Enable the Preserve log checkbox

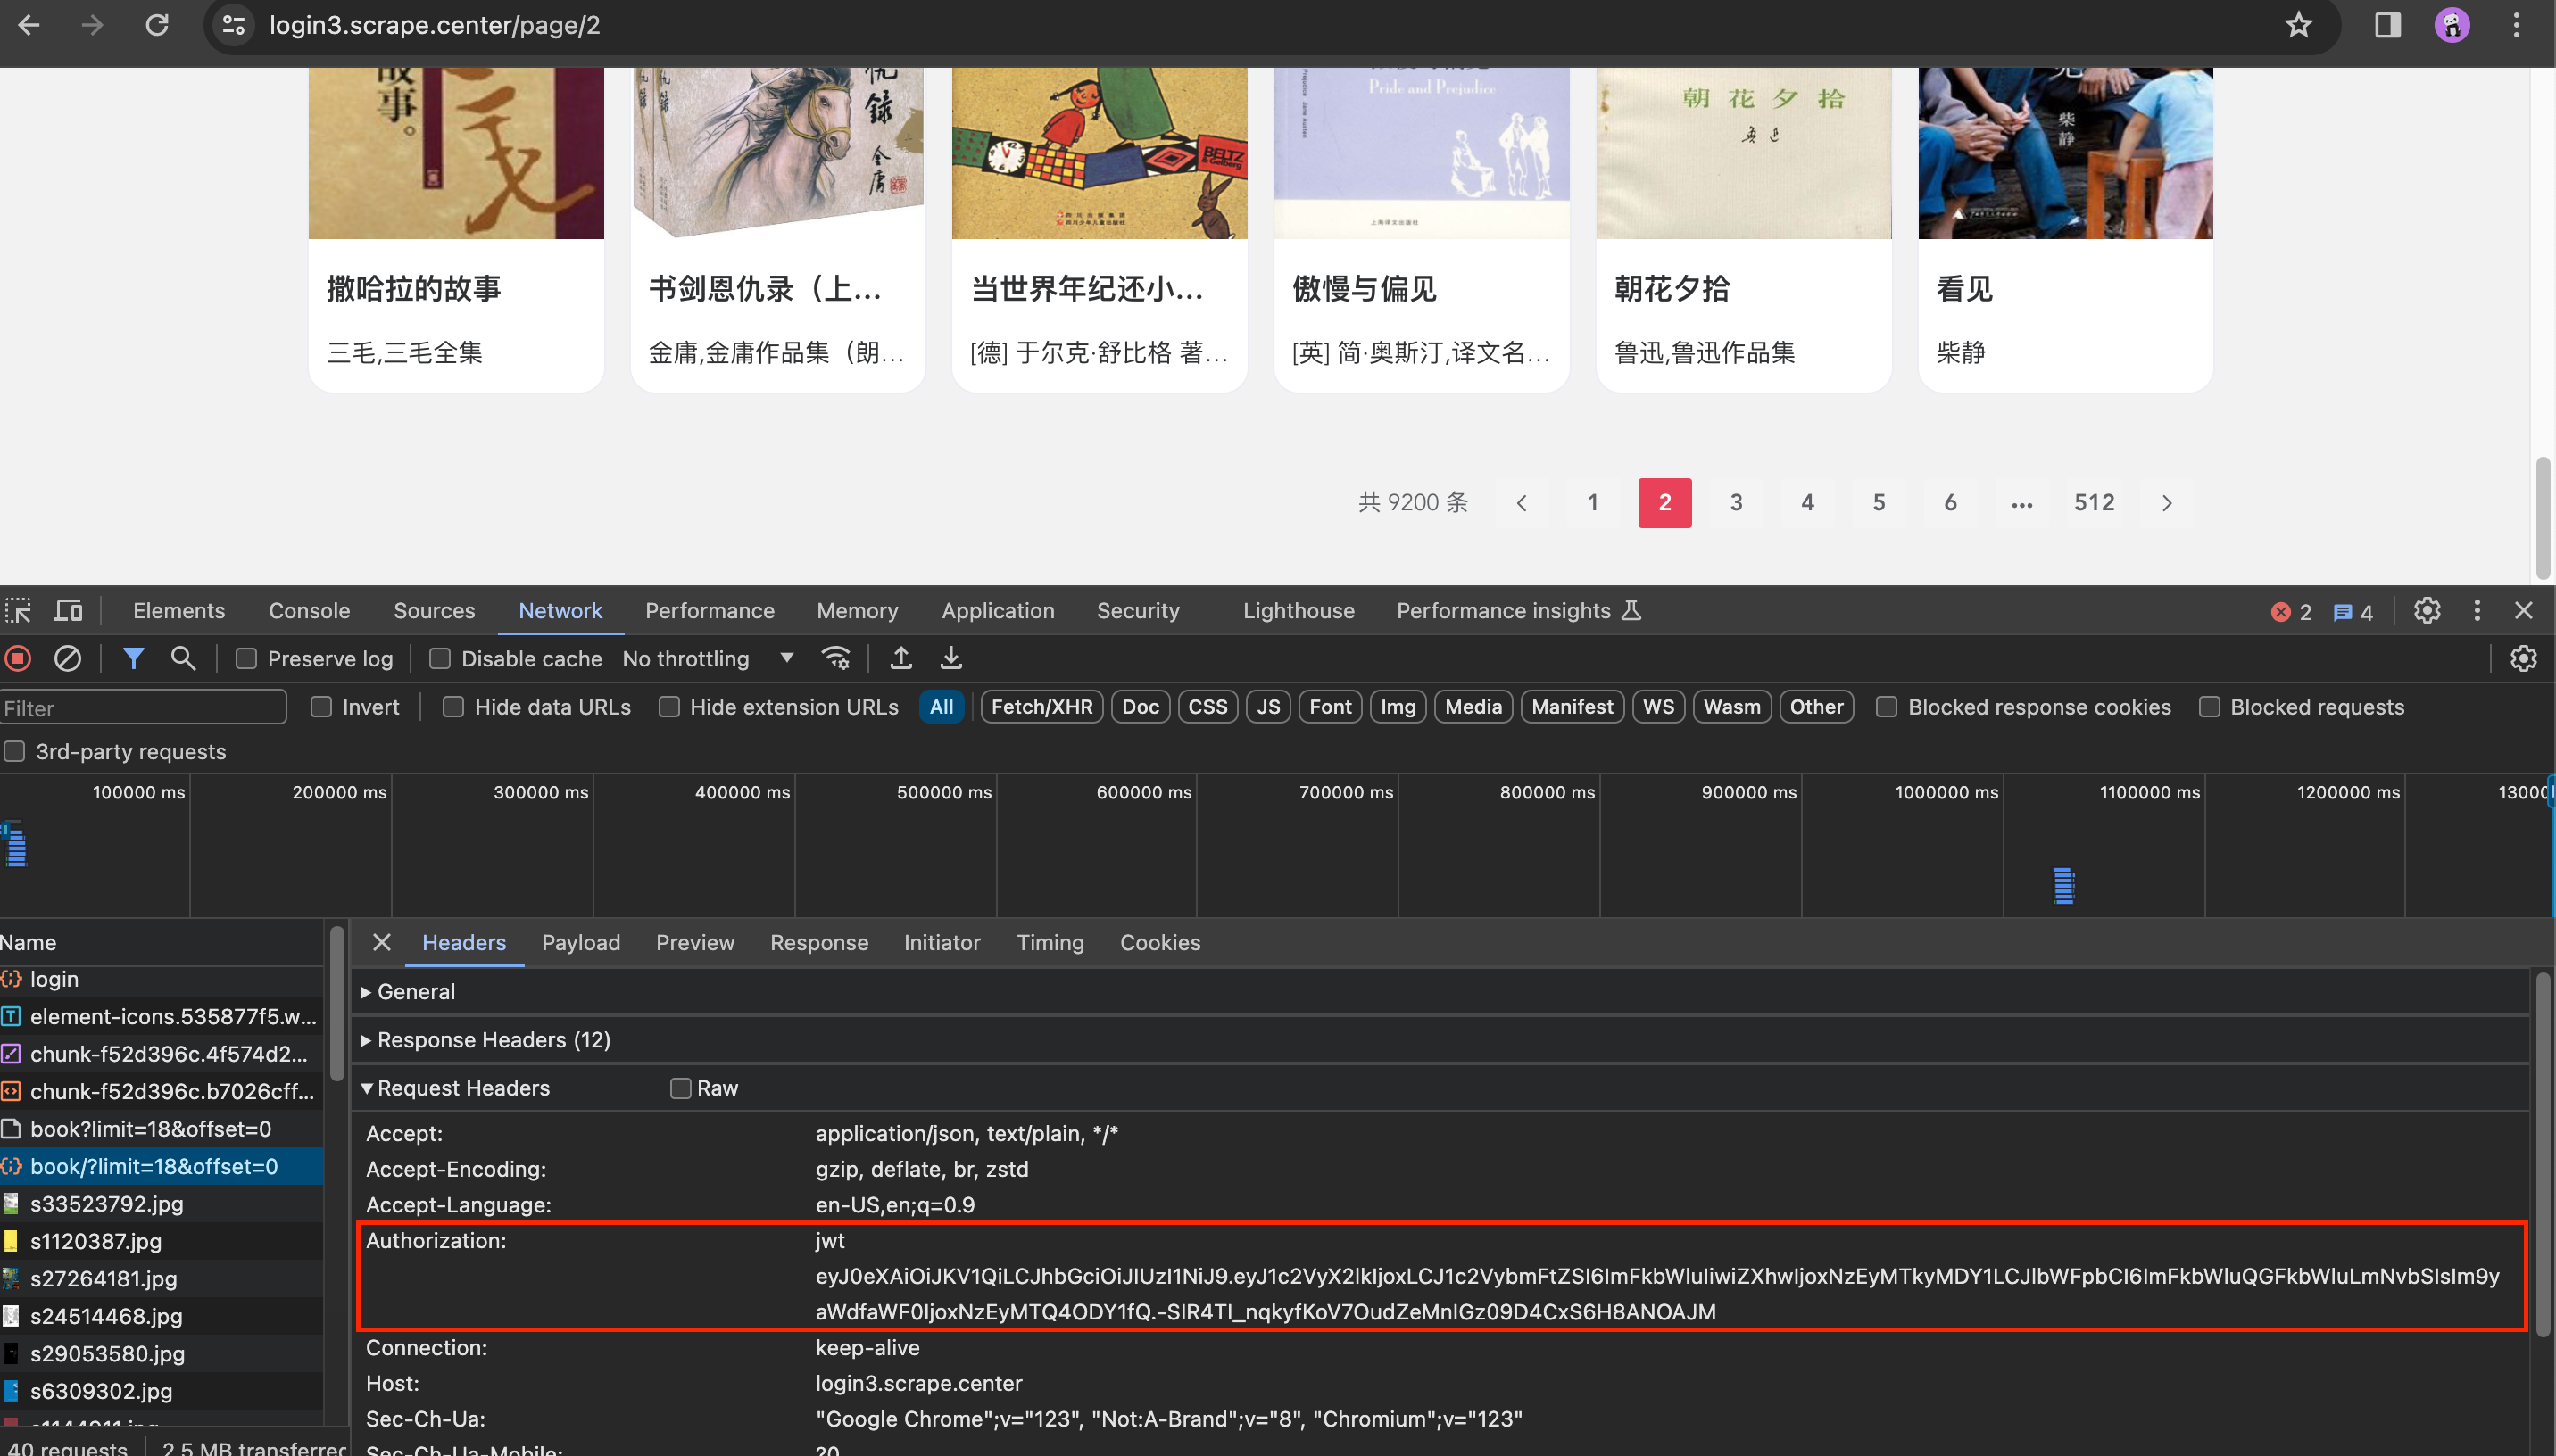click(x=246, y=659)
